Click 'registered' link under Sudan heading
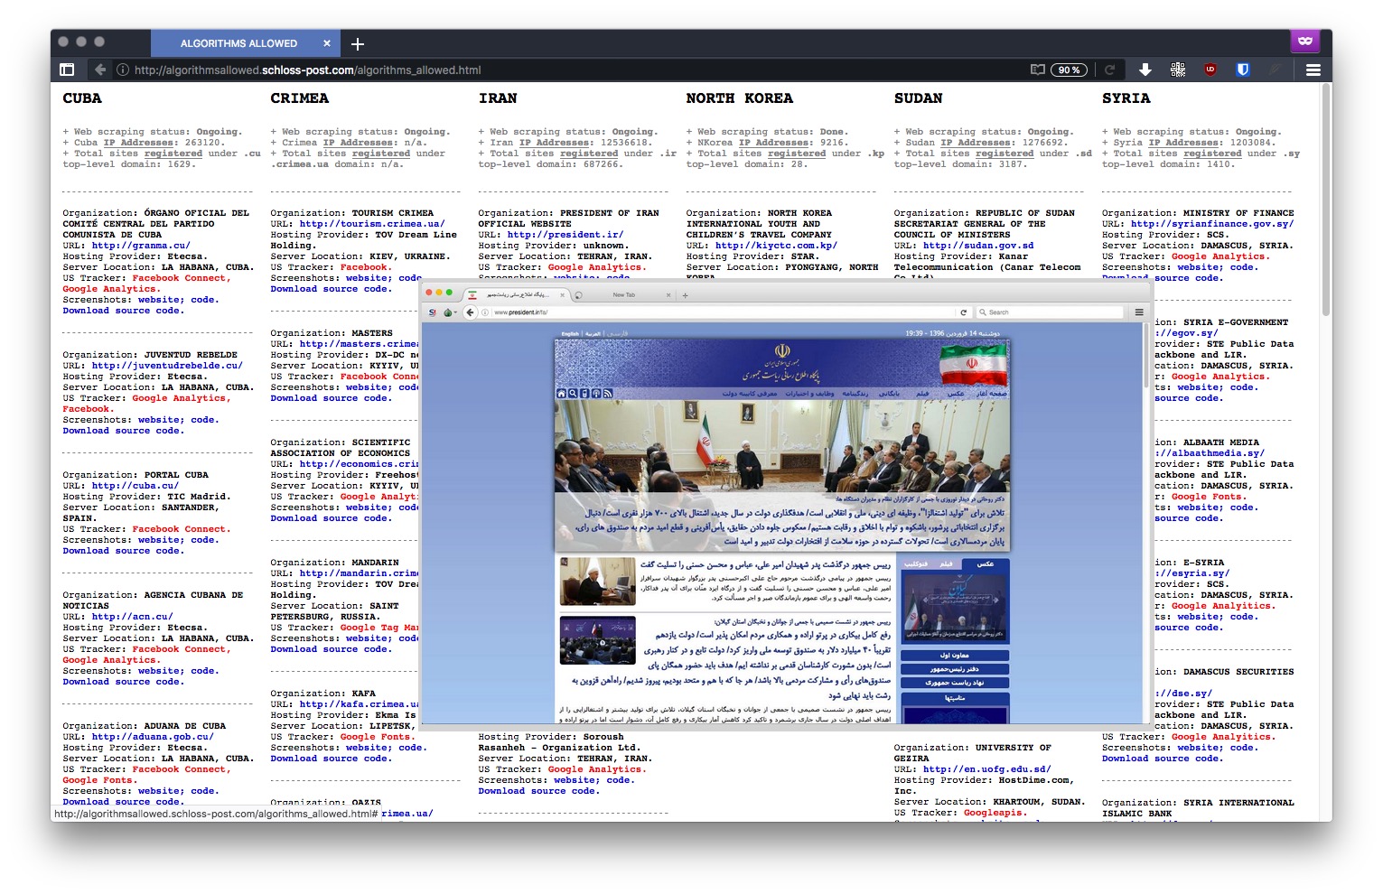1383x894 pixels. click(1005, 154)
